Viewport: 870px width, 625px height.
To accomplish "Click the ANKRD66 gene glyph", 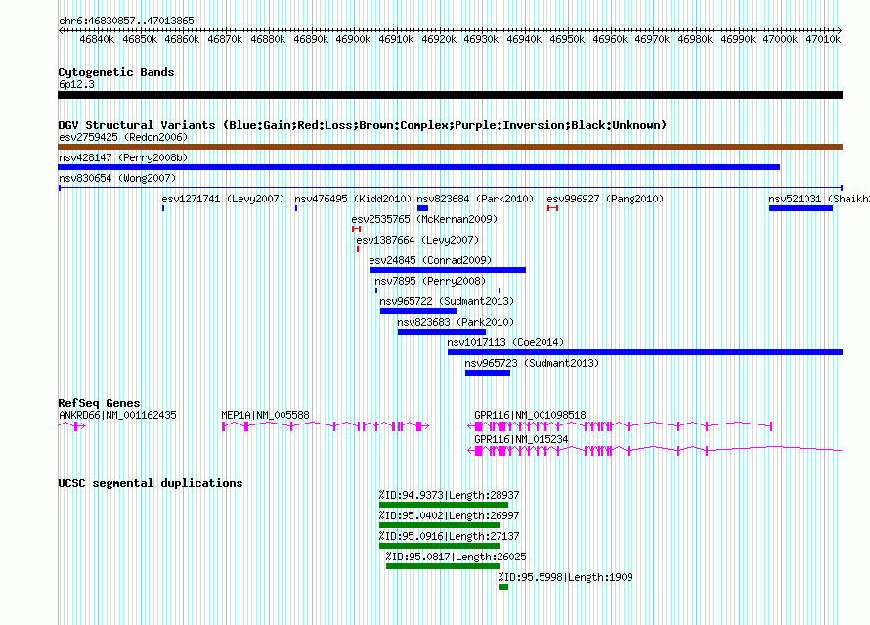I will click(x=71, y=426).
